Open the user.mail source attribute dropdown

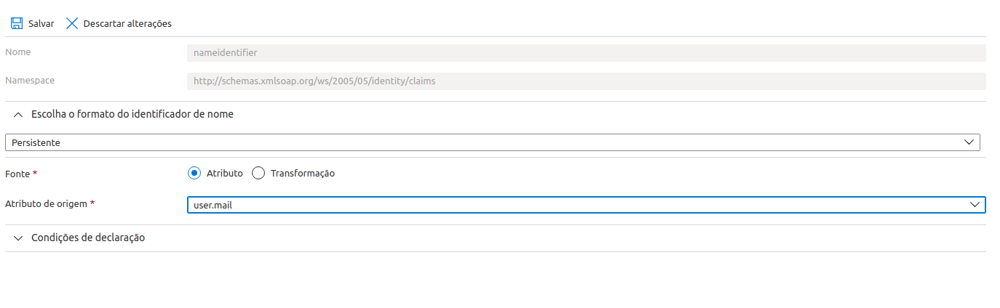[587, 205]
